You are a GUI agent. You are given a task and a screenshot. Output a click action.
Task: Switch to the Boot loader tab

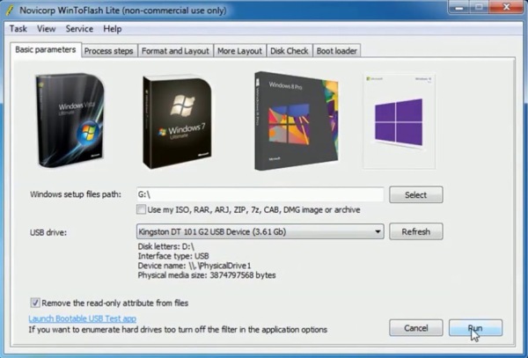[x=337, y=51]
